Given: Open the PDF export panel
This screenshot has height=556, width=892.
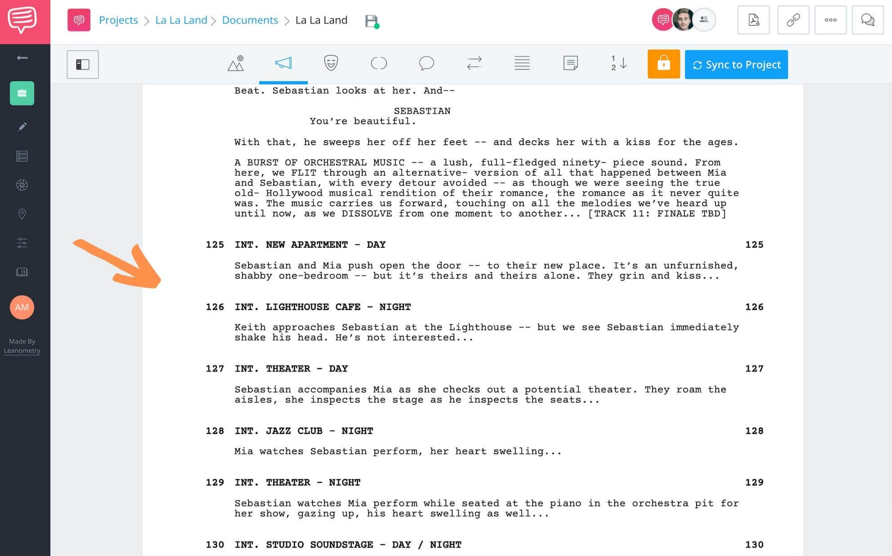Looking at the screenshot, I should (754, 19).
